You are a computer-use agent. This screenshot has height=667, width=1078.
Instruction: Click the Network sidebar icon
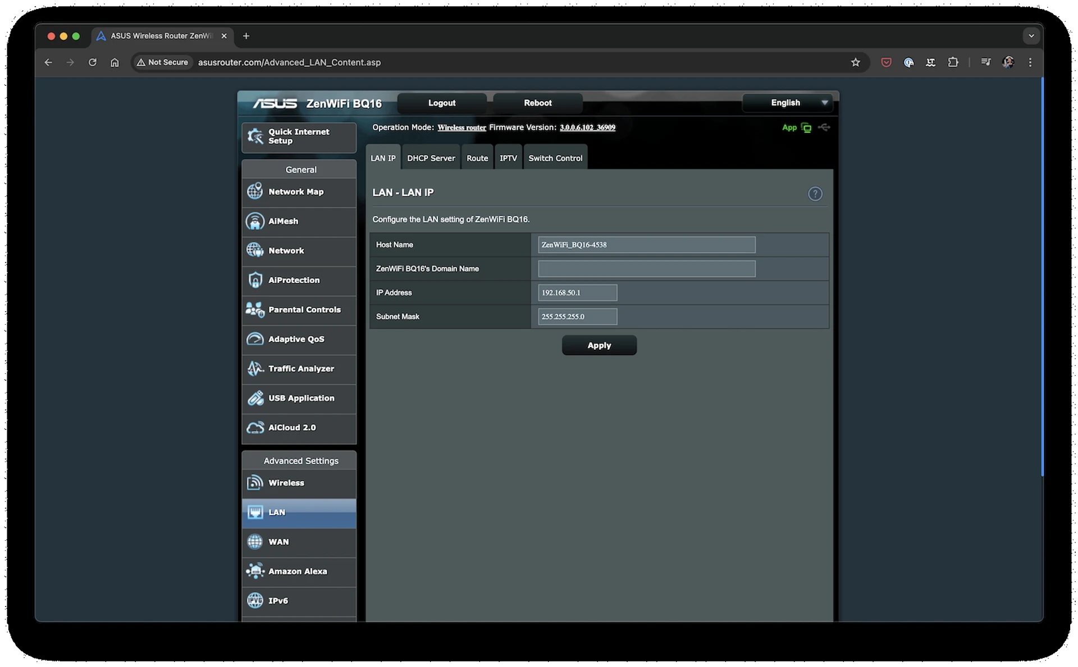[x=255, y=250]
